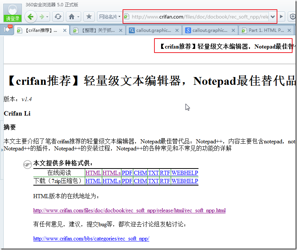The width and height of the screenshot is (297, 250).
Task: Close the 【crifan推荐】 tab
Action: pyautogui.click(x=65, y=30)
